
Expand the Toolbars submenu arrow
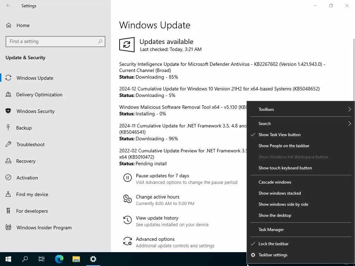click(x=349, y=109)
